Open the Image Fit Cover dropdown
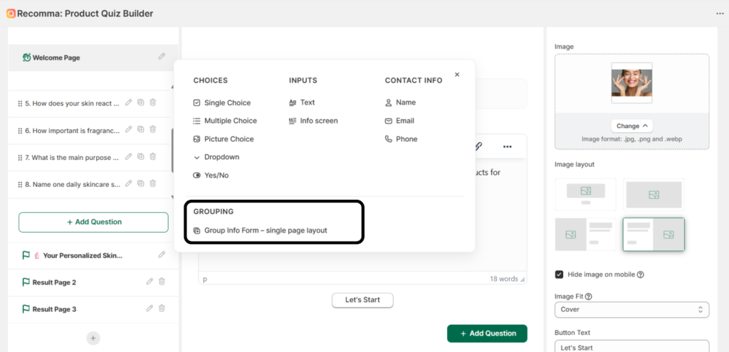 631,309
